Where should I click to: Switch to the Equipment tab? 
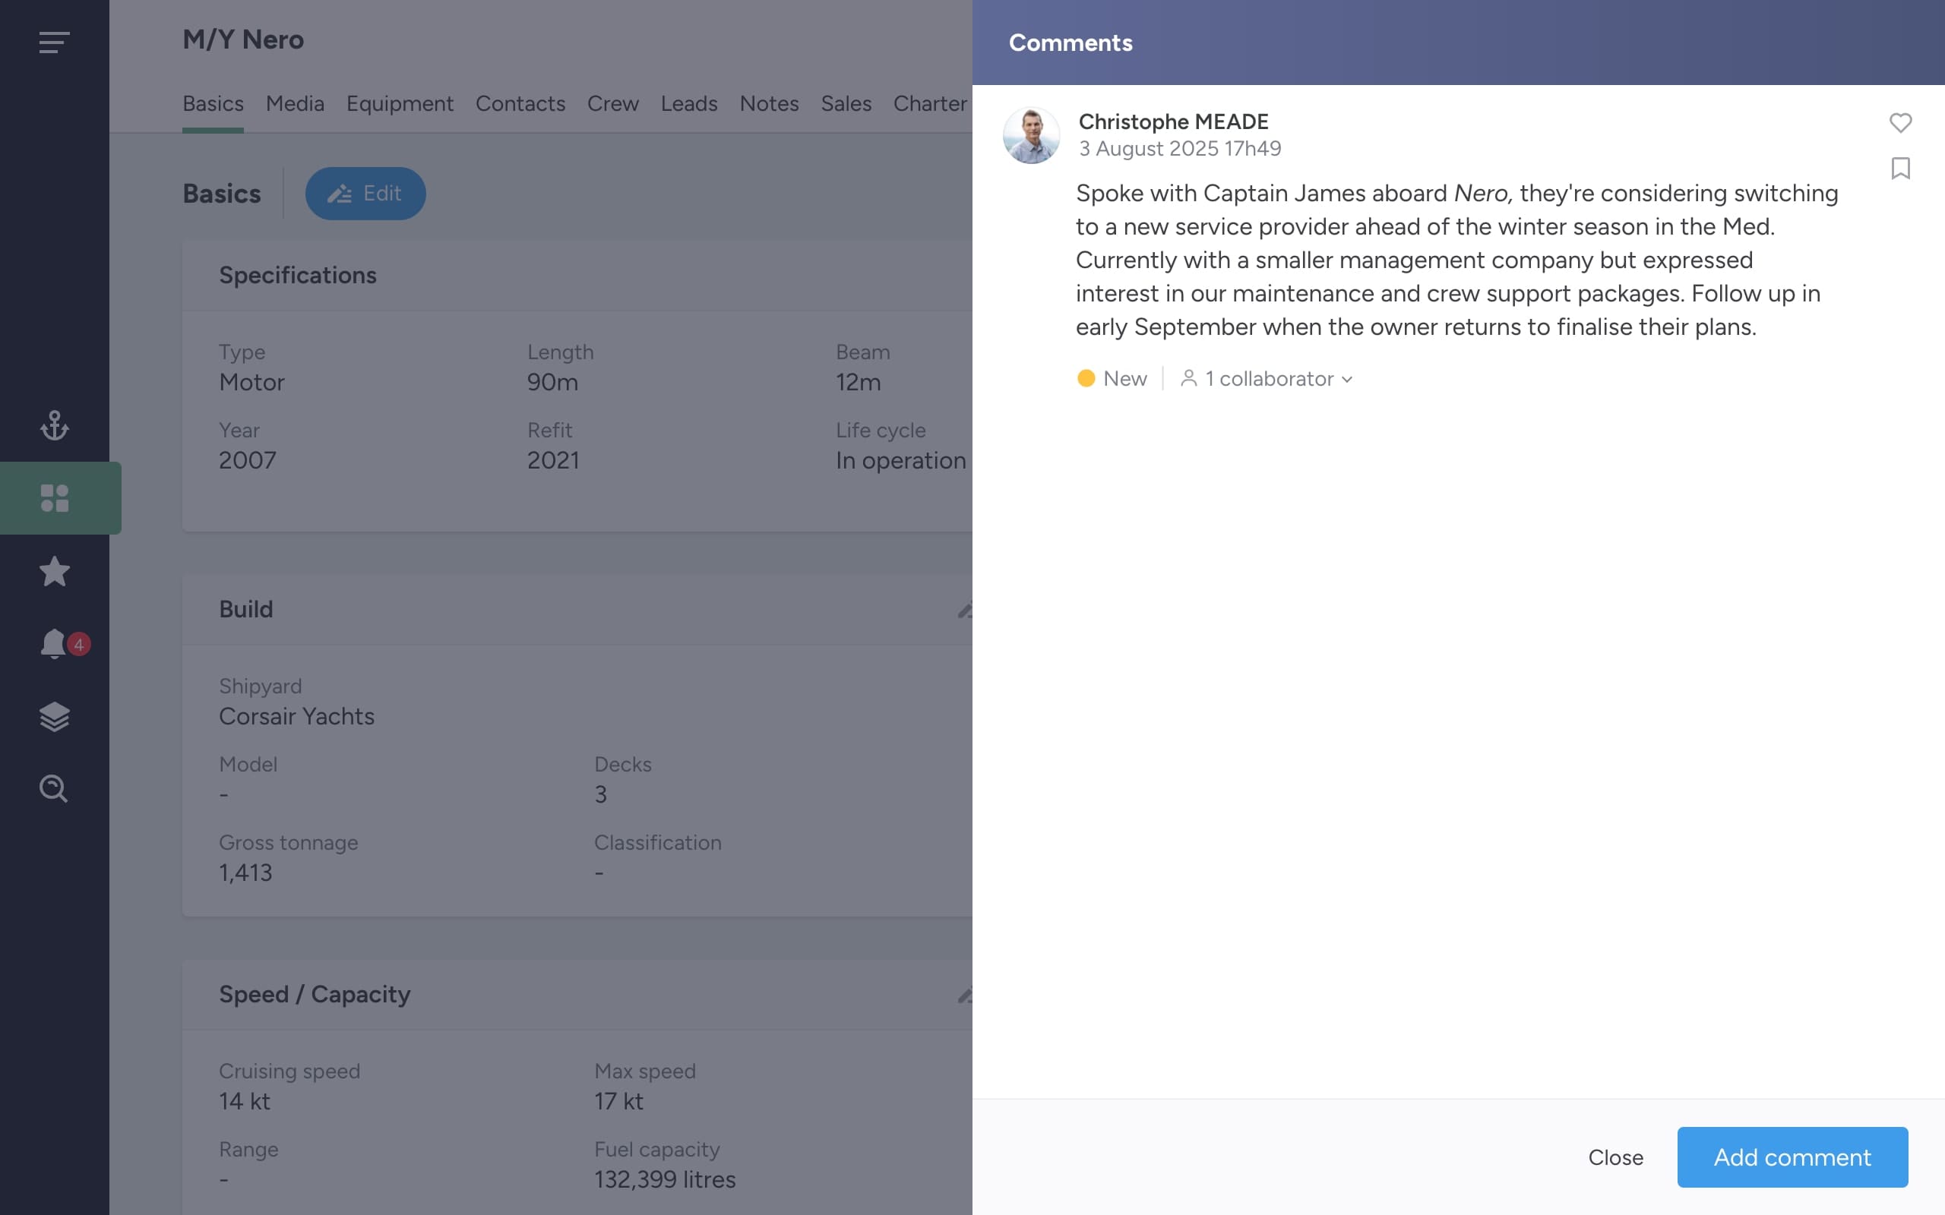pyautogui.click(x=400, y=104)
